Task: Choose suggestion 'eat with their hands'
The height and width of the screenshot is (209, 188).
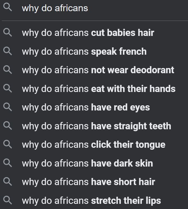Action: [94, 89]
